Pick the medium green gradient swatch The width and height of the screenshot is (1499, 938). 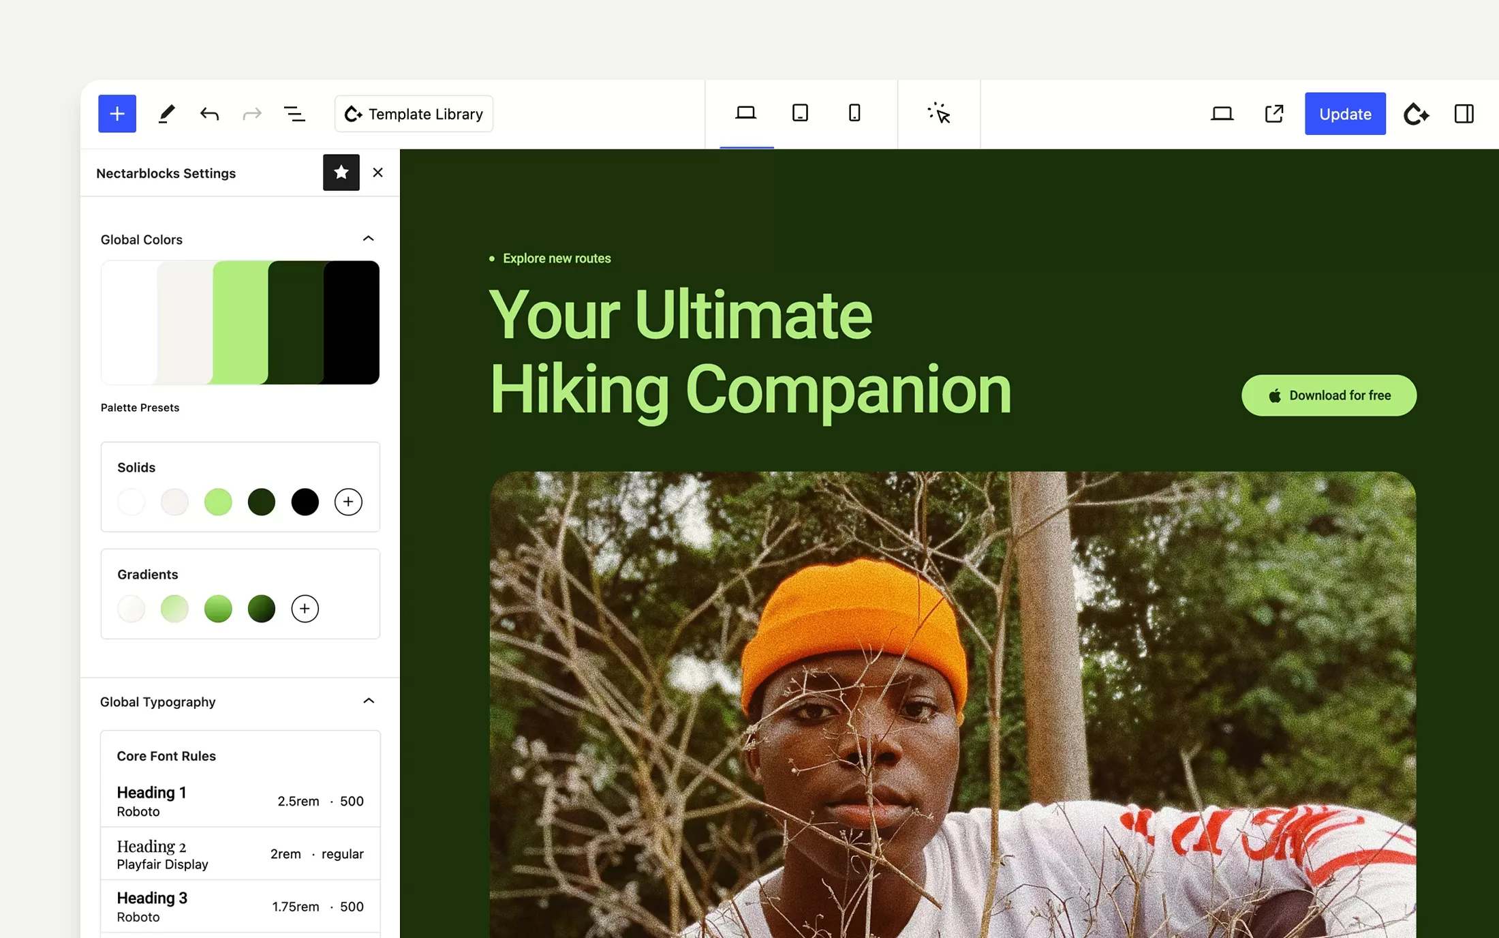pos(218,609)
